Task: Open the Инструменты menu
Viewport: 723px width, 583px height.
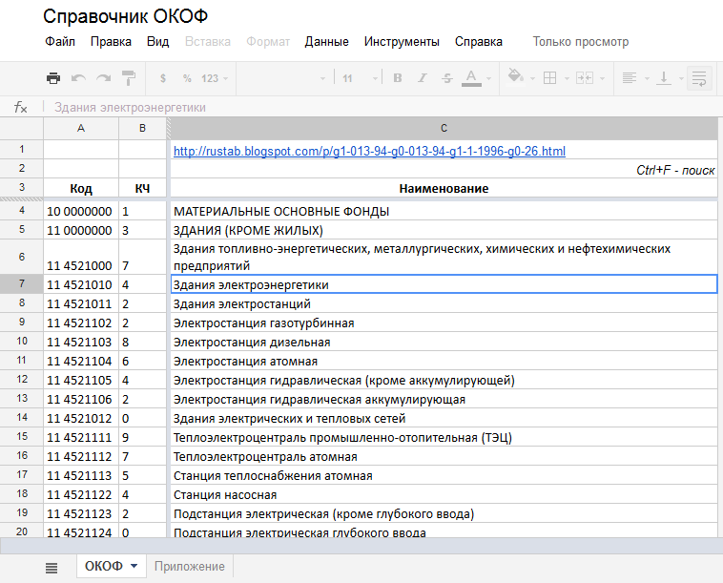Action: pos(402,42)
